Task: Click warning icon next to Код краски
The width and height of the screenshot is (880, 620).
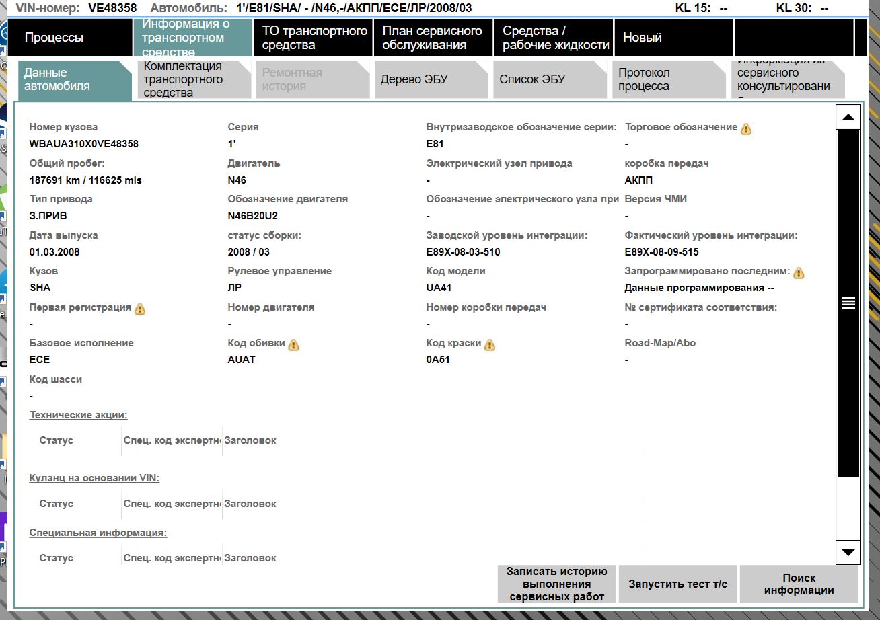Action: [490, 345]
